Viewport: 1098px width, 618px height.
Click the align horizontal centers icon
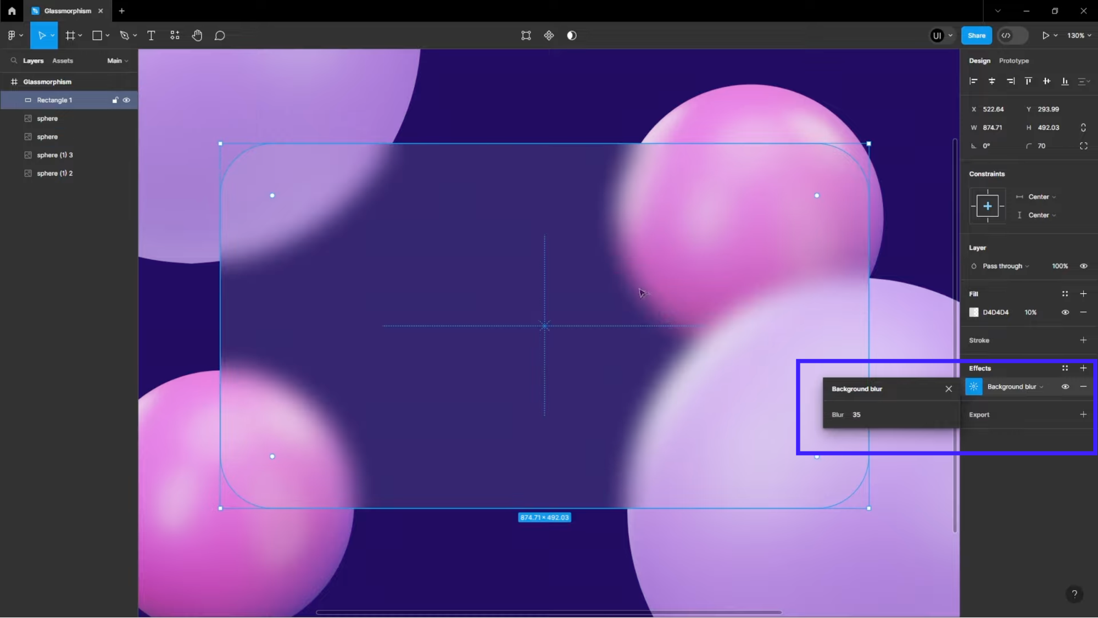pyautogui.click(x=991, y=81)
